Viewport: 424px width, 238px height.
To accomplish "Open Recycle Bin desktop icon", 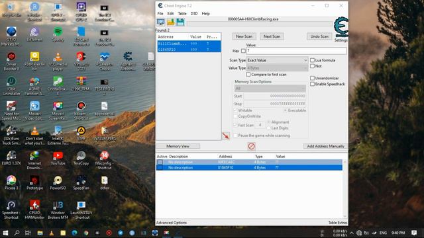I will pyautogui.click(x=11, y=10).
